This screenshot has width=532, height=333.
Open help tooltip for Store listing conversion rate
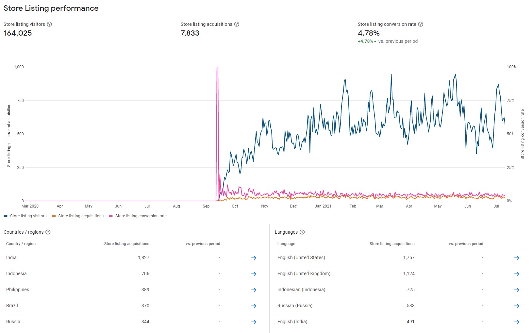421,24
